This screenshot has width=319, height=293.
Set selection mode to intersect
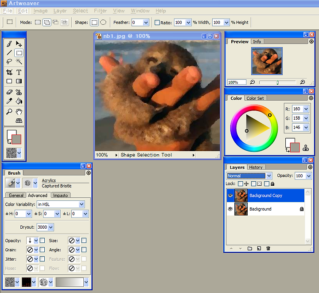[65, 22]
